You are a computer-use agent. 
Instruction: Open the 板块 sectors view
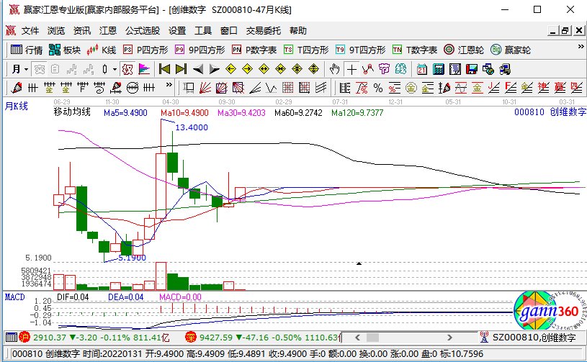pos(64,50)
